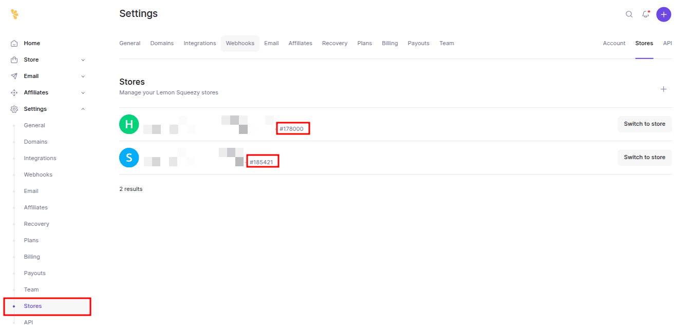The image size is (689, 329).
Task: Select Recovery in sidebar submenu
Action: click(x=36, y=224)
